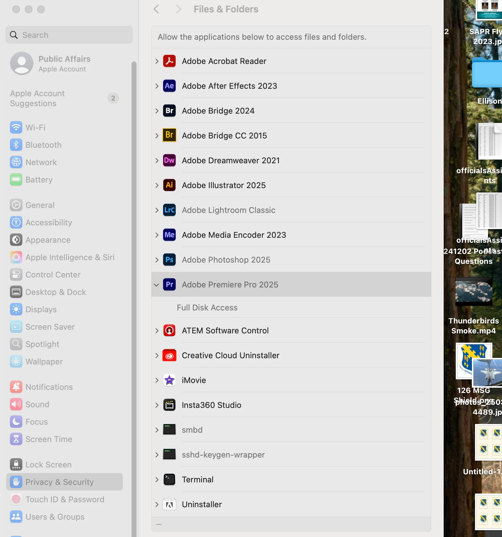This screenshot has width=502, height=537.
Task: Open Apple Account Suggestions
Action: coord(65,98)
